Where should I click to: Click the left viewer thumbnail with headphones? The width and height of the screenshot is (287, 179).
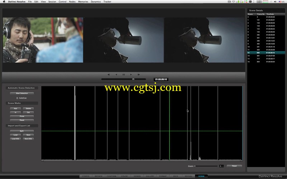[43, 40]
